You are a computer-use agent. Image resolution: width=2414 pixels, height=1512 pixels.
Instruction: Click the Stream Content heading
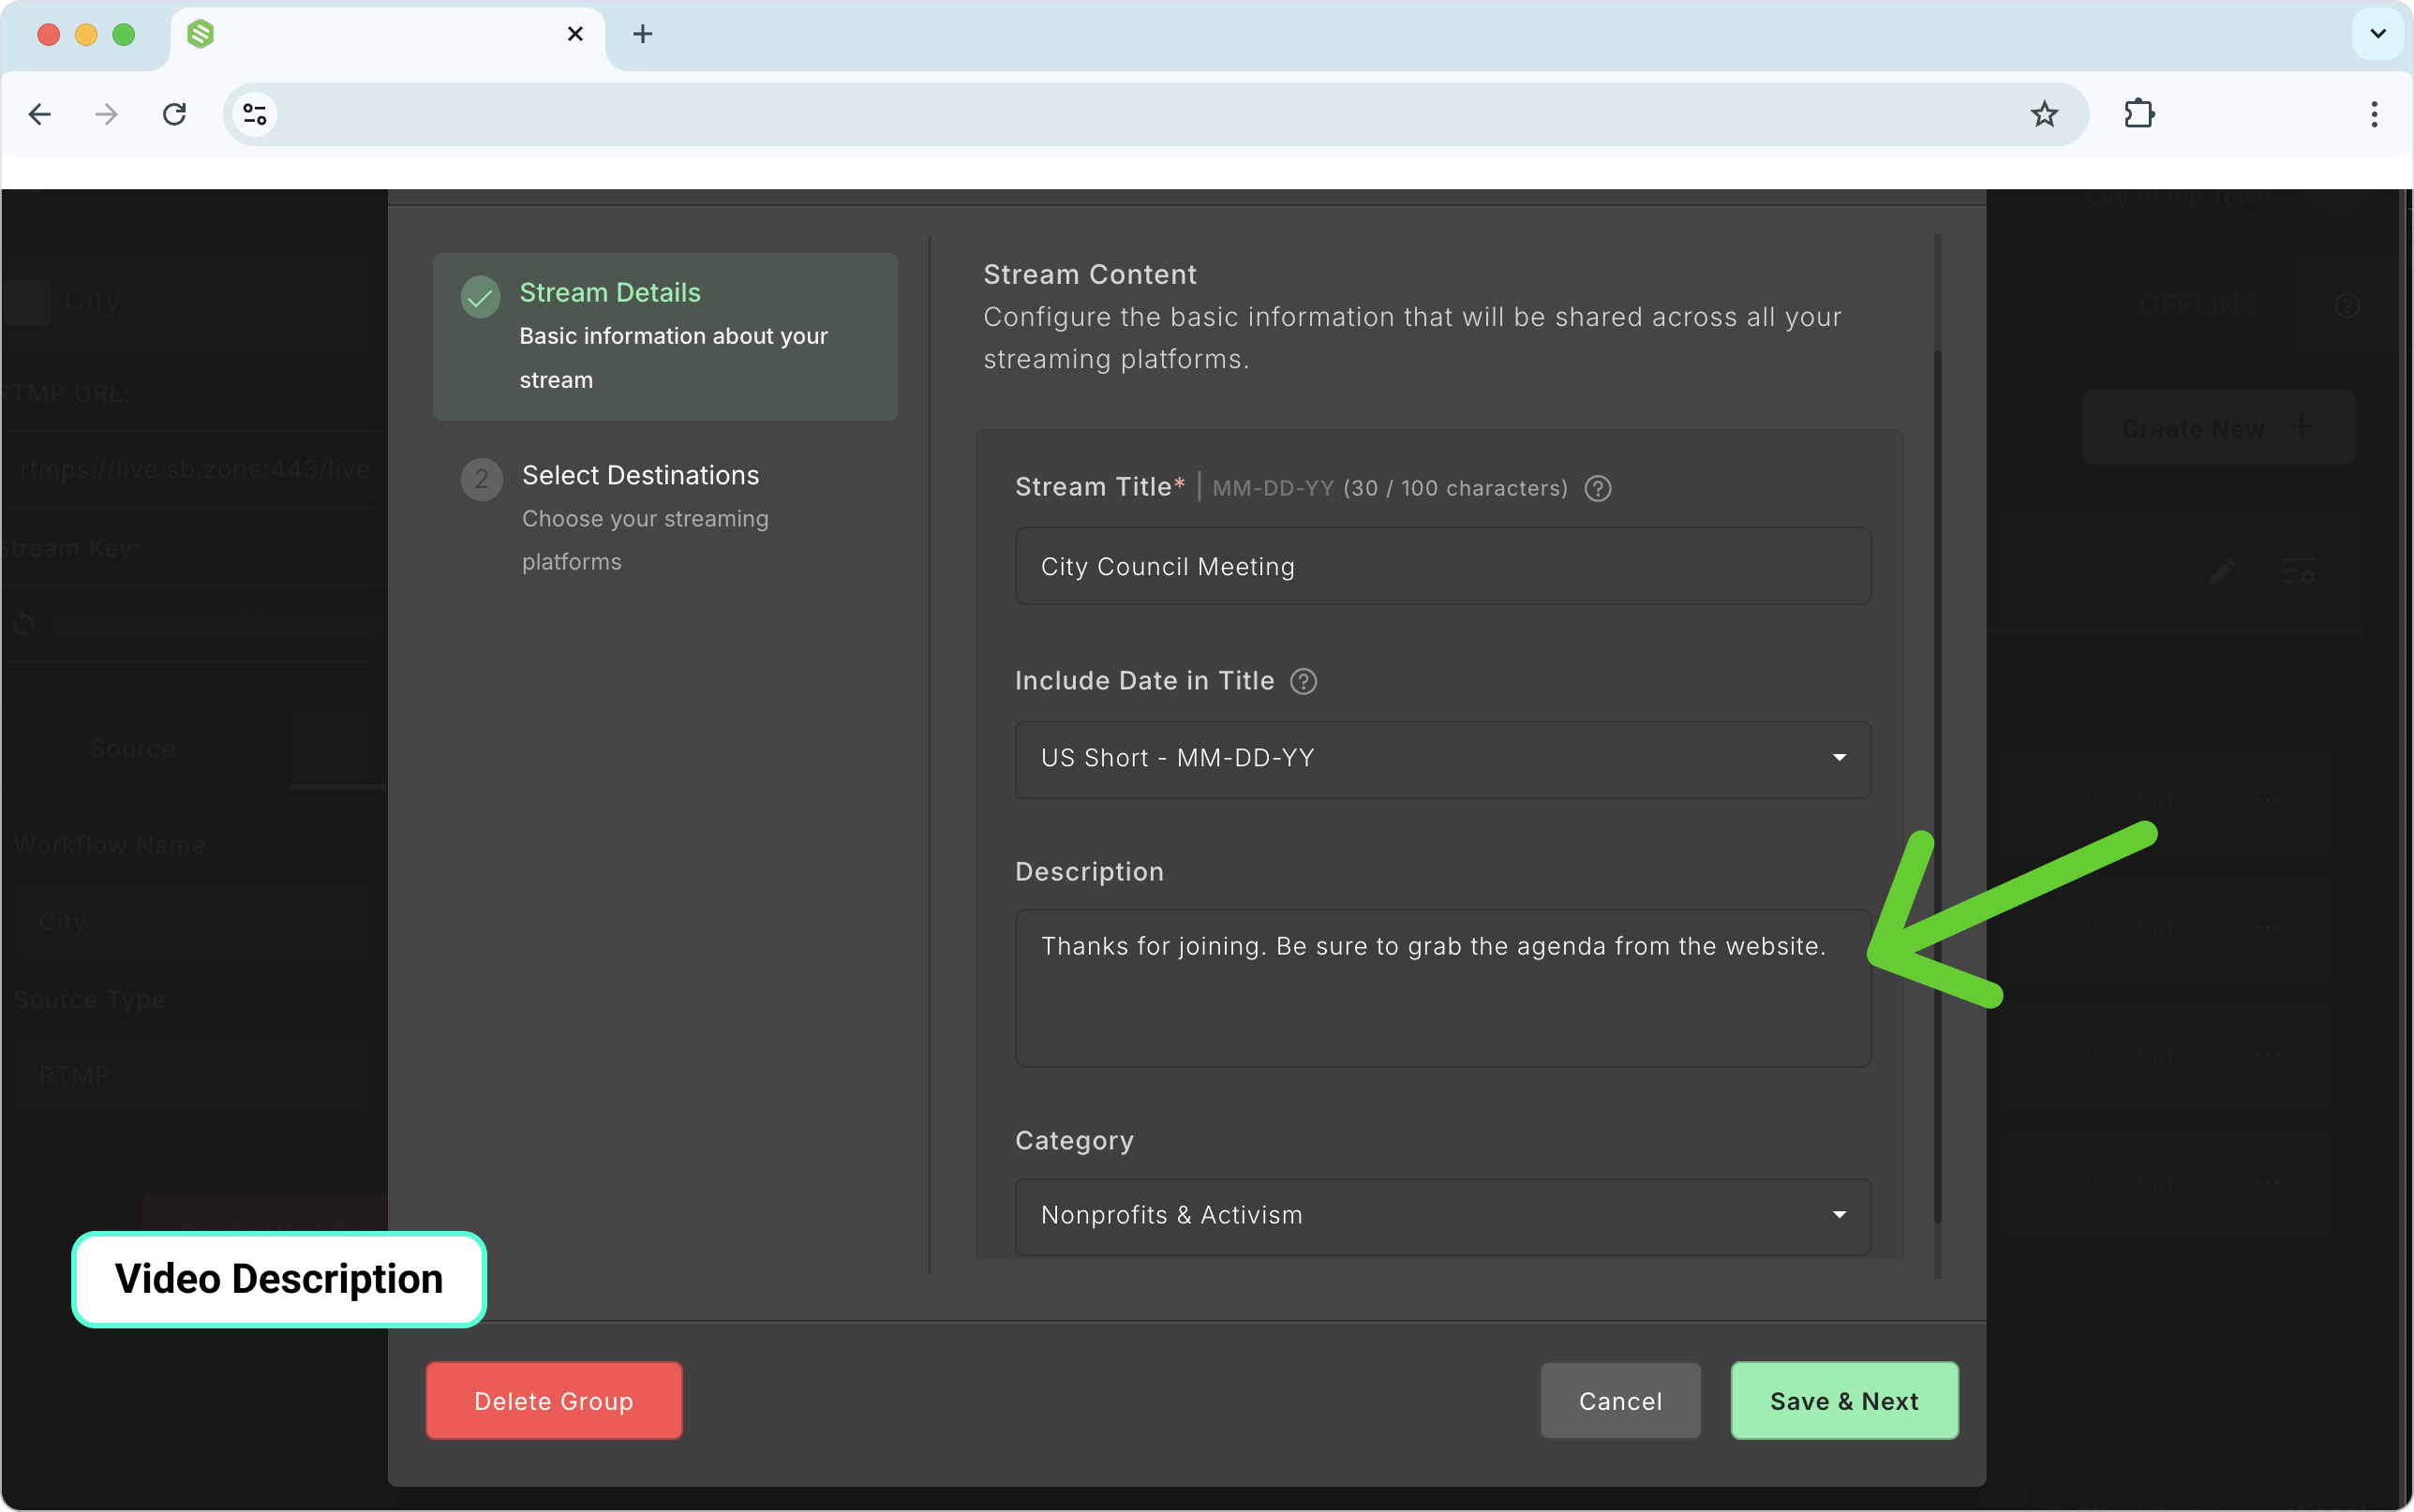pyautogui.click(x=1089, y=274)
